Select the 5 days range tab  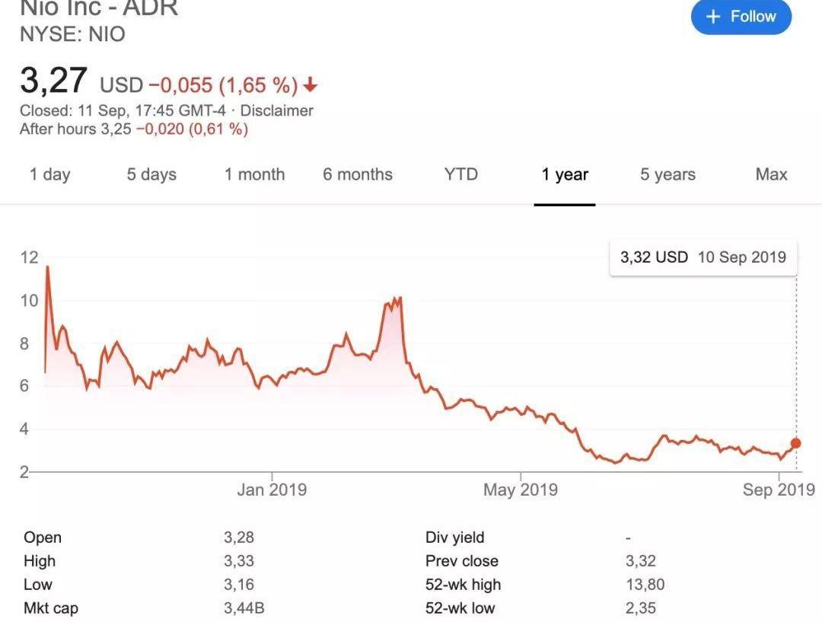tap(151, 174)
